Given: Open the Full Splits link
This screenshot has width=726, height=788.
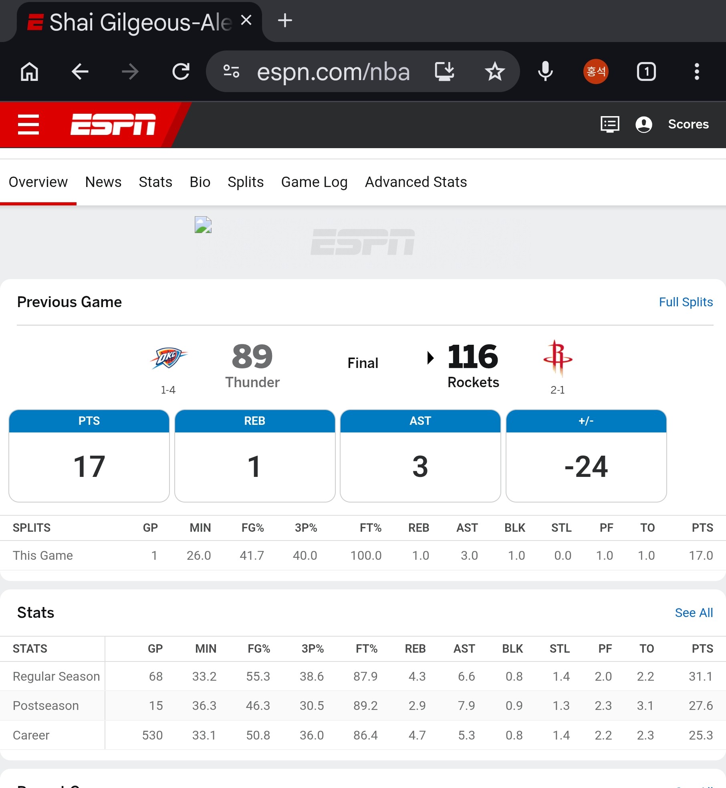Looking at the screenshot, I should tap(686, 302).
